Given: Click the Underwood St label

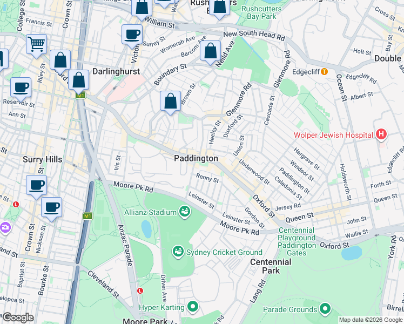Looking at the screenshot, I should pos(254,172).
